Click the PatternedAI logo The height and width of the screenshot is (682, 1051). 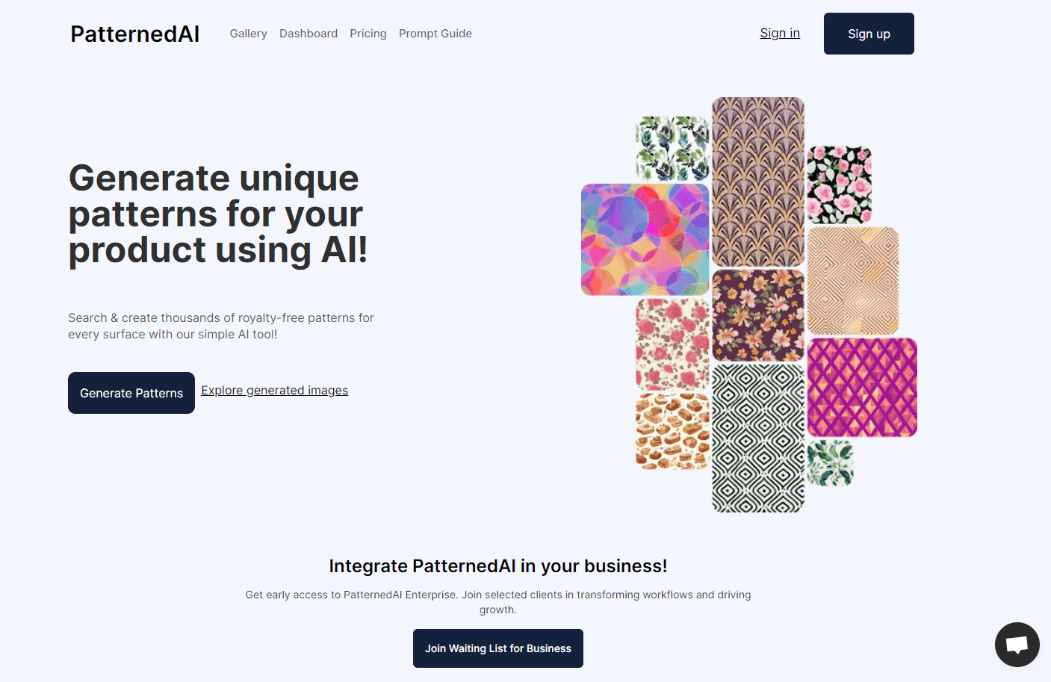(x=135, y=34)
